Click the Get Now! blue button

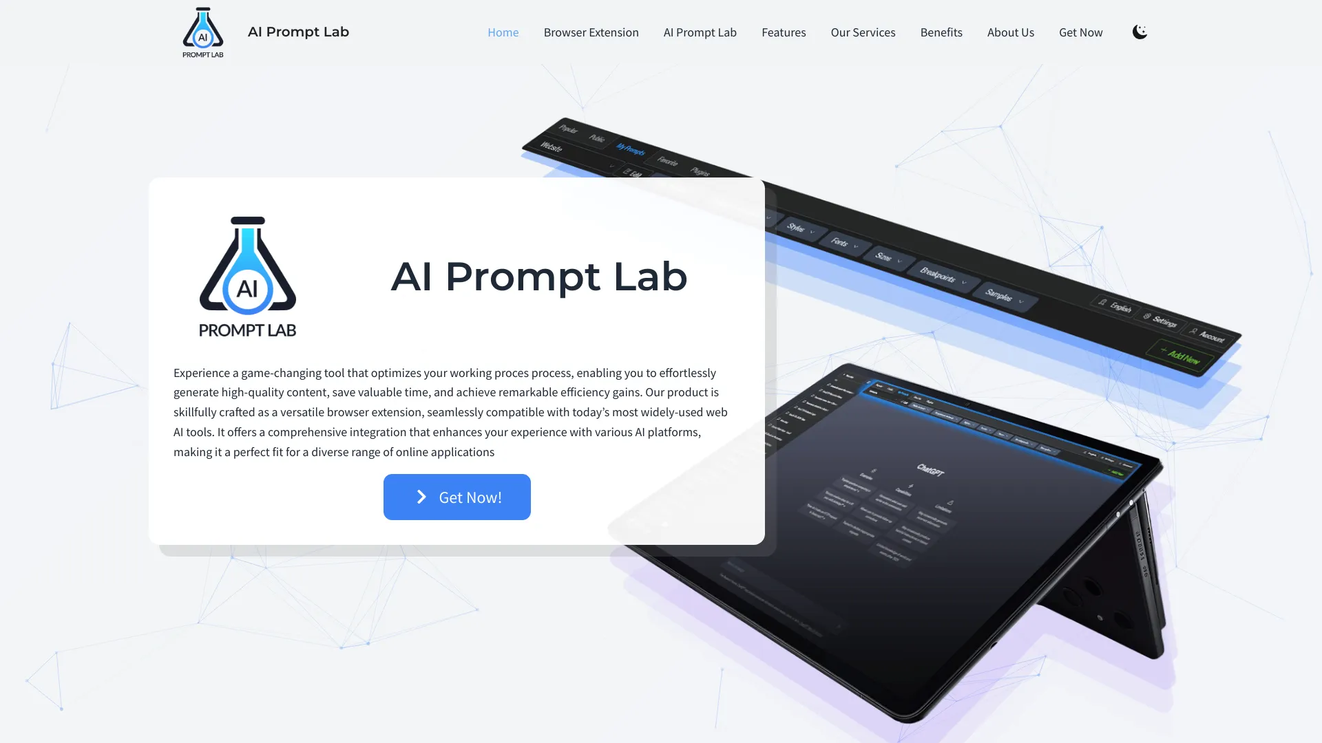point(457,496)
